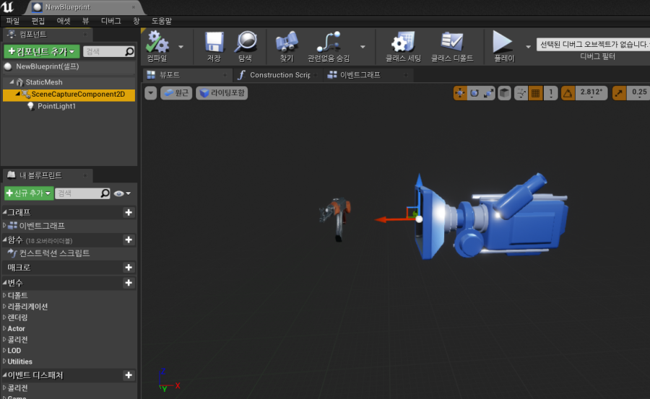
Task: Open 관련없음 숨김 options dropdown arrow
Action: point(363,47)
